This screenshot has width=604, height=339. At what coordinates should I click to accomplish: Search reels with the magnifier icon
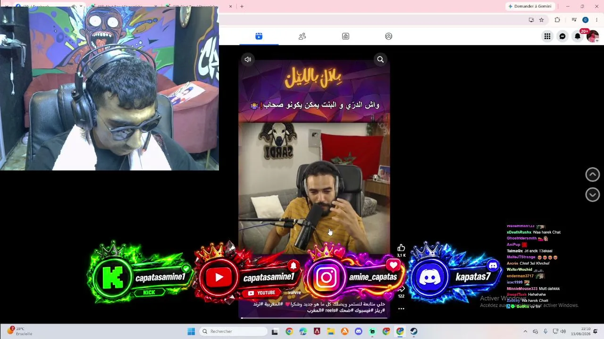pos(380,59)
